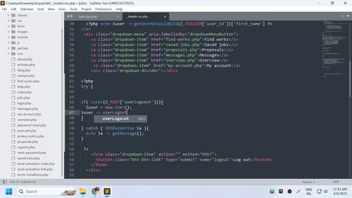Open the Edit menu

pos(13,9)
